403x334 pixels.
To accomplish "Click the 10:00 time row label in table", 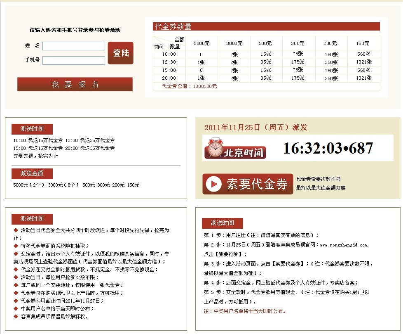I will pyautogui.click(x=169, y=54).
